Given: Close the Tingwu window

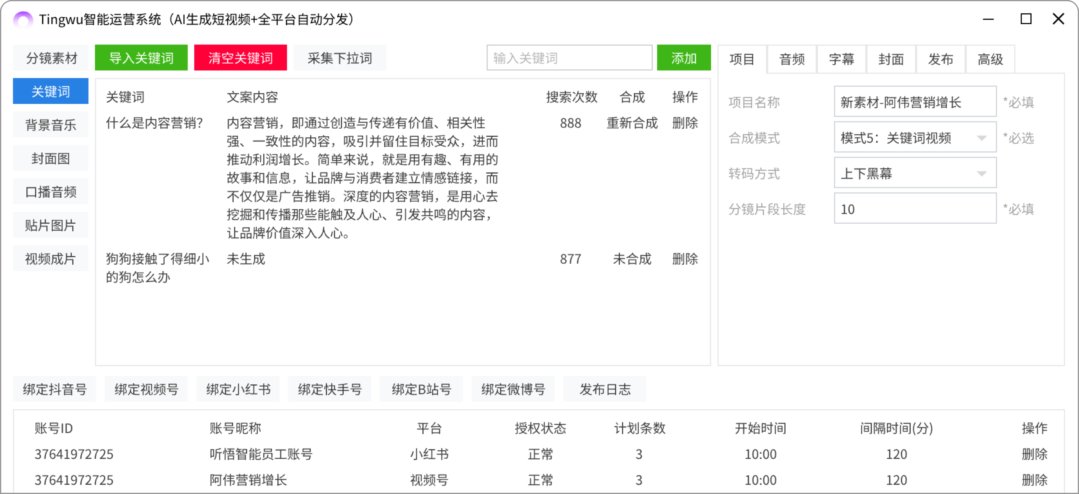Looking at the screenshot, I should point(1058,19).
